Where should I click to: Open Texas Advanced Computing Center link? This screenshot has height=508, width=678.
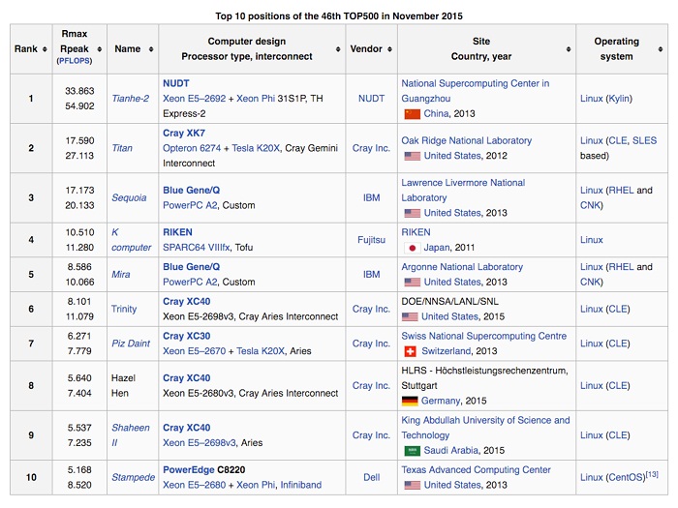tap(477, 470)
